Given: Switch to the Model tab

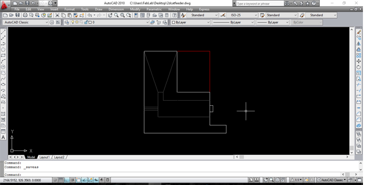Looking at the screenshot, I should (x=31, y=157).
